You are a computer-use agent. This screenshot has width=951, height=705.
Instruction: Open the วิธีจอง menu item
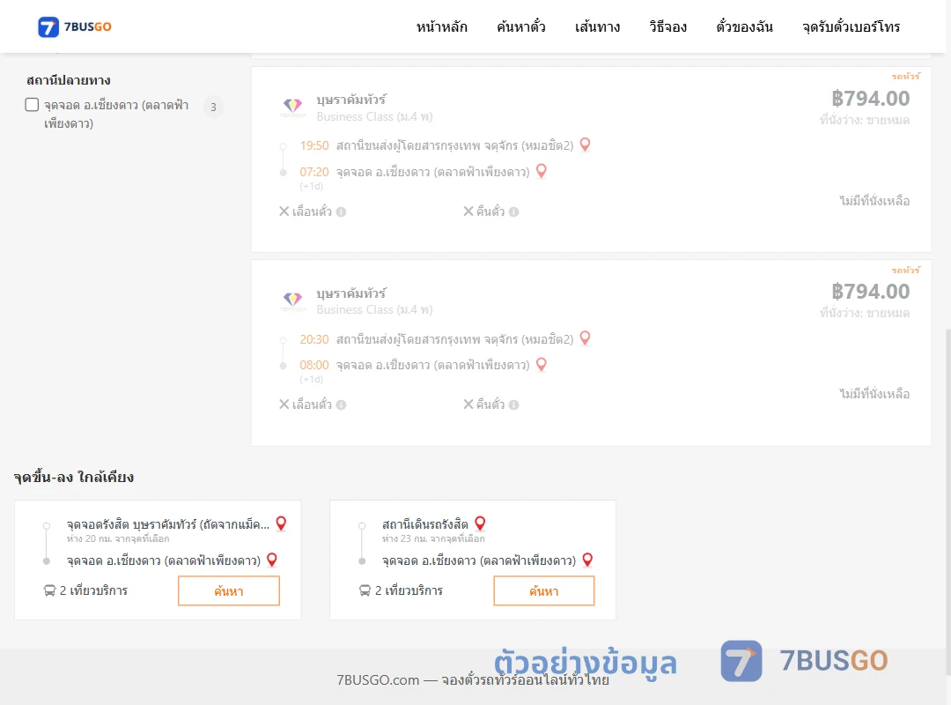667,26
